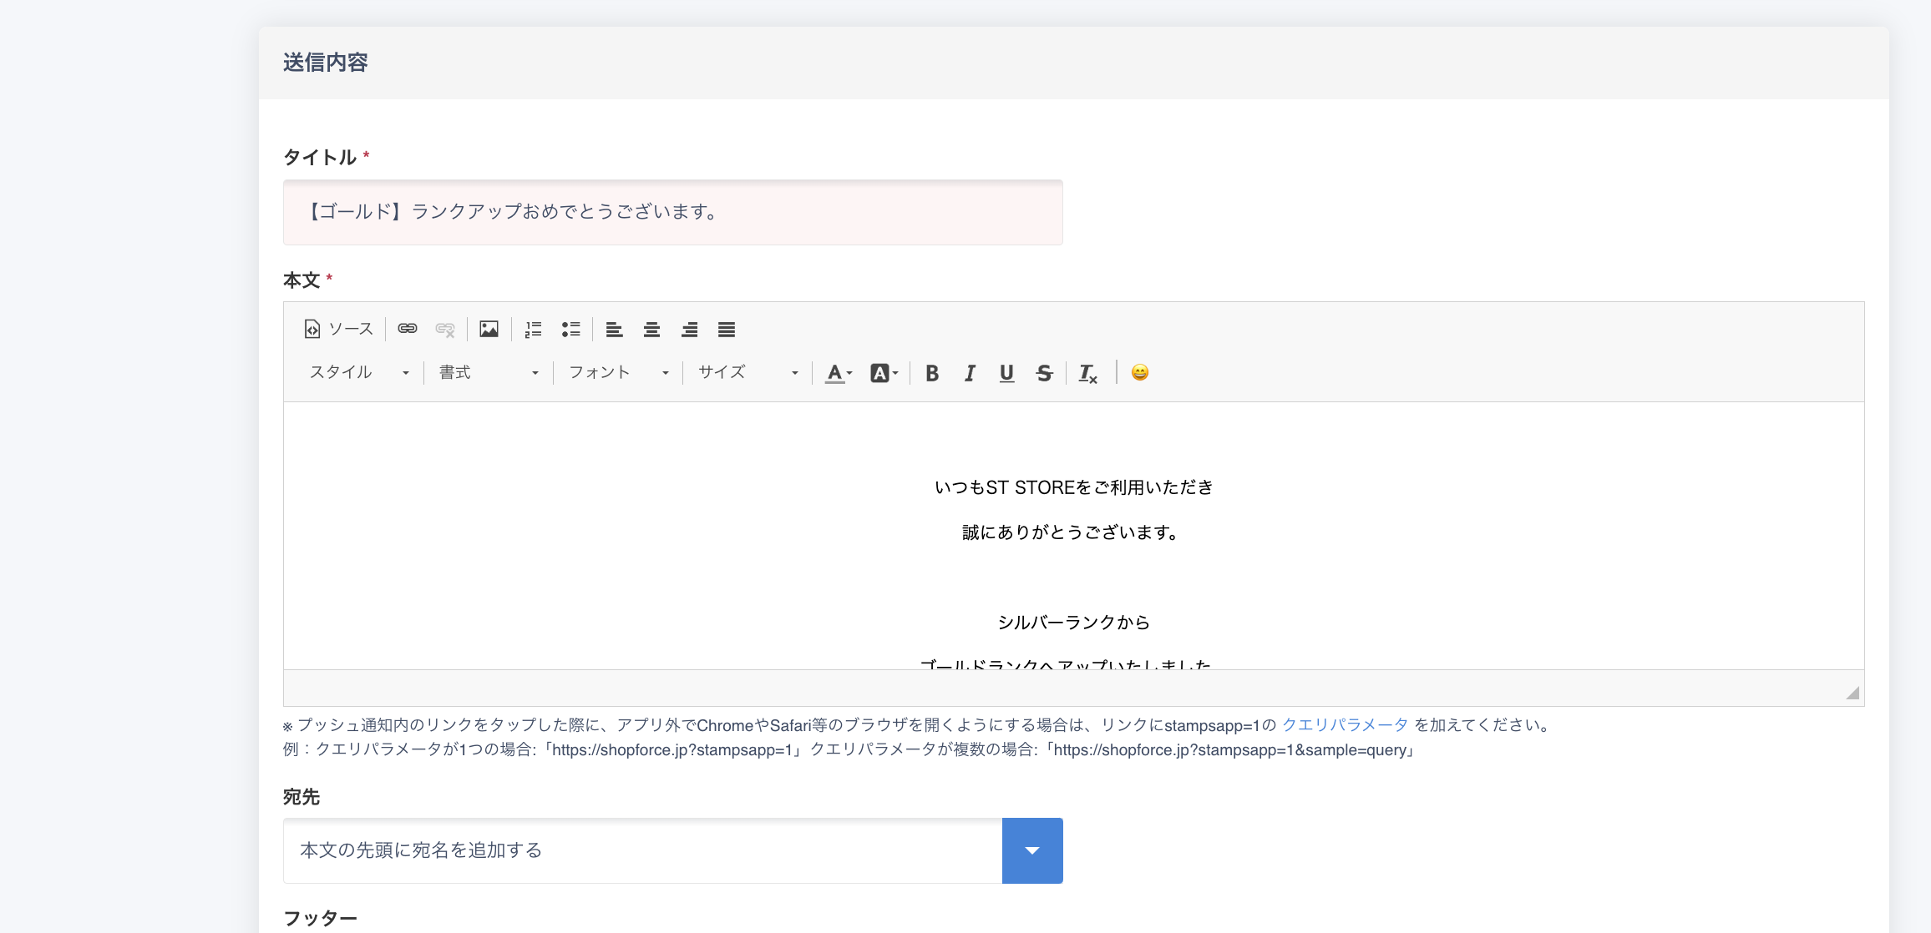The width and height of the screenshot is (1931, 933).
Task: Toggle italic formatting
Action: tap(970, 372)
